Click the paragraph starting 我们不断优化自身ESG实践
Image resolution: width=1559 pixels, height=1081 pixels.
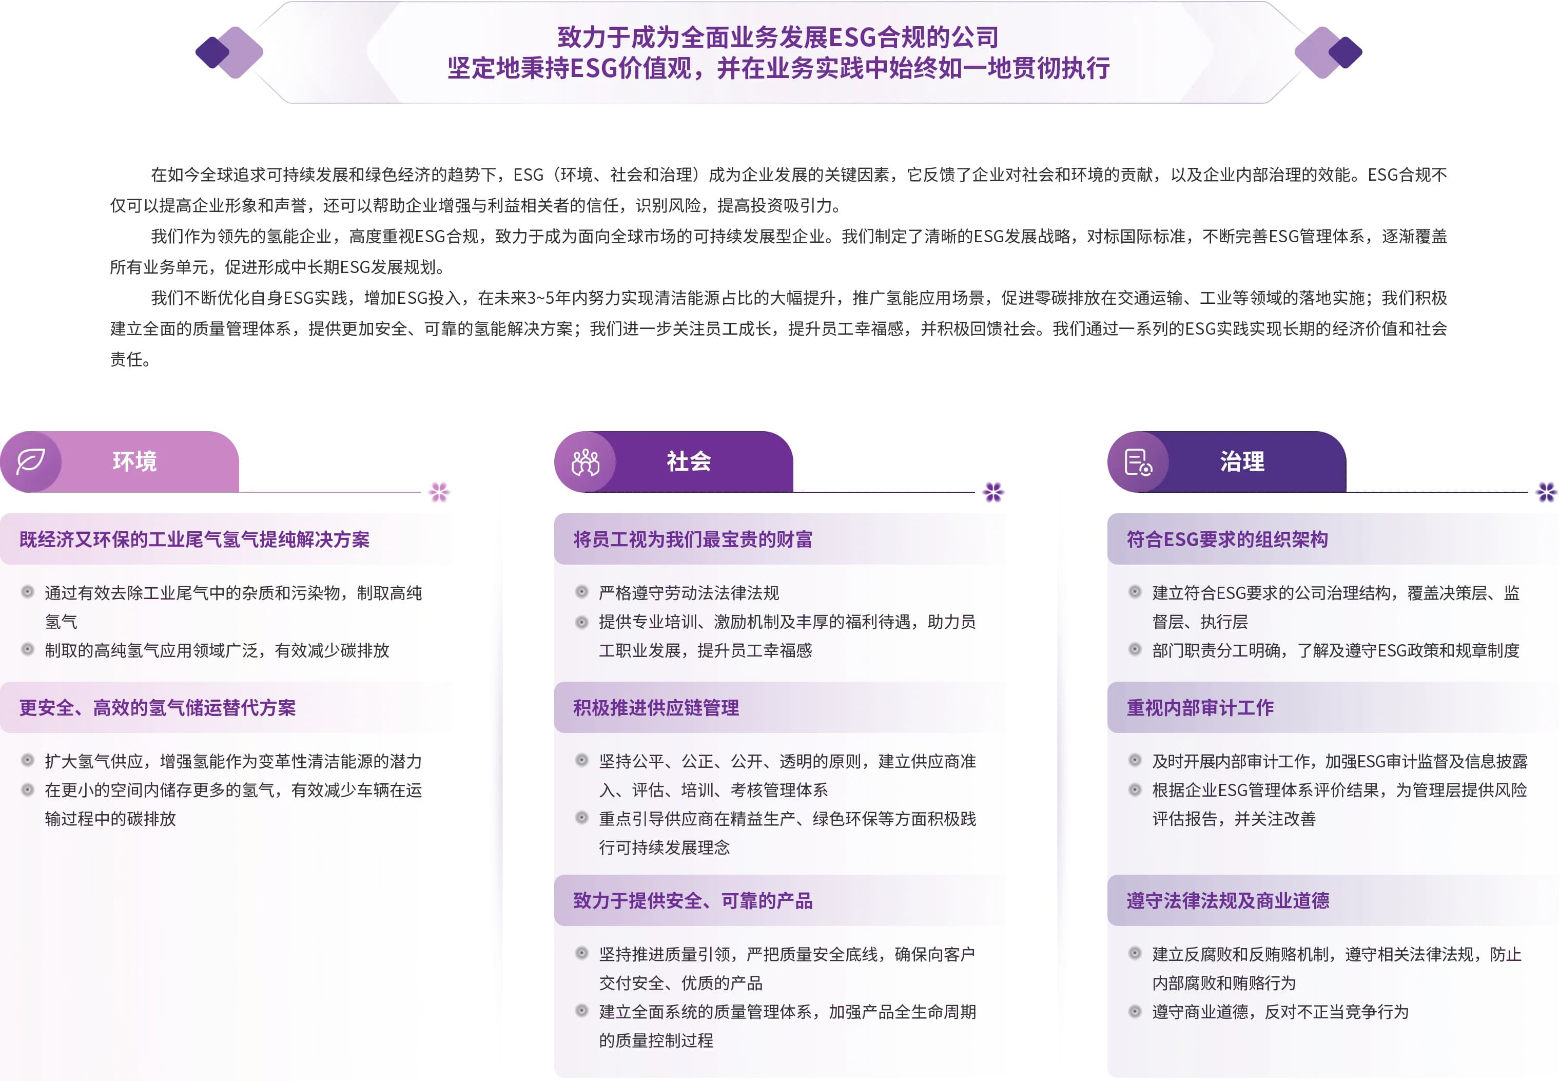click(x=778, y=329)
